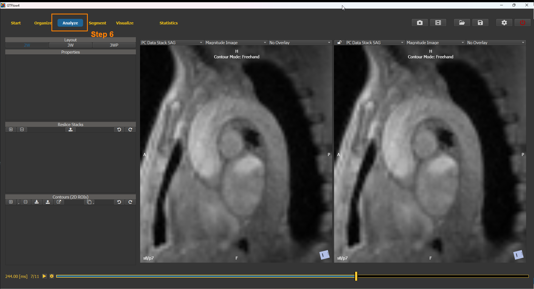Click the Reslice Stacks panel header

[x=71, y=124]
